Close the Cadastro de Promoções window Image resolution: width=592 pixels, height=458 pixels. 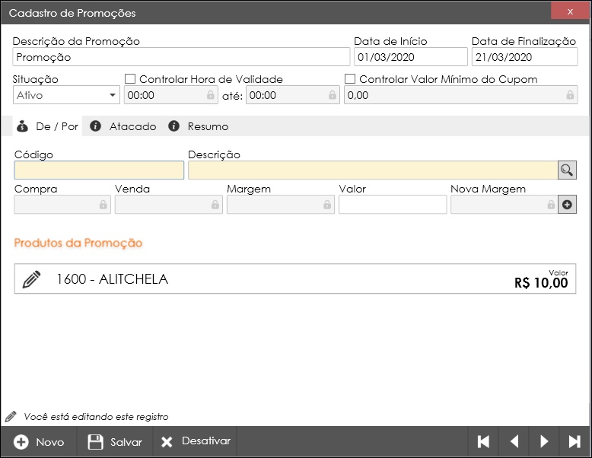(570, 11)
